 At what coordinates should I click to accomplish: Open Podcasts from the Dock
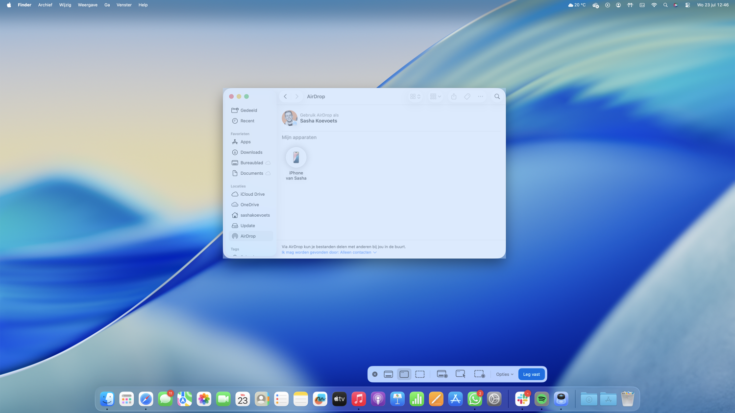coord(378,399)
